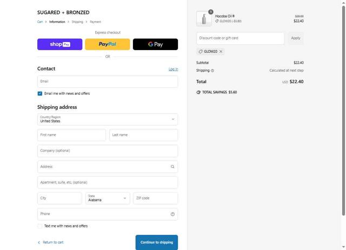Focus the Email input field
346x250 pixels.
pos(108,81)
